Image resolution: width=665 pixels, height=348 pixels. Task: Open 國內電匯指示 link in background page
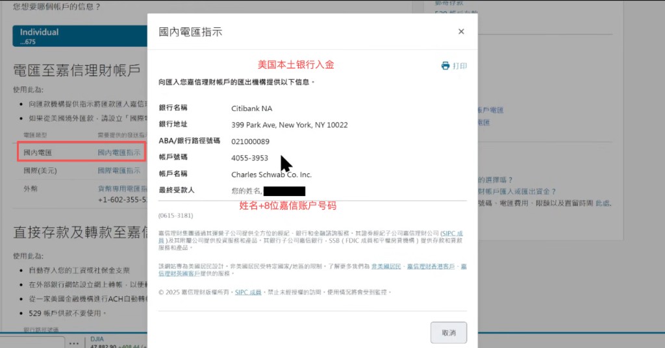coord(119,153)
